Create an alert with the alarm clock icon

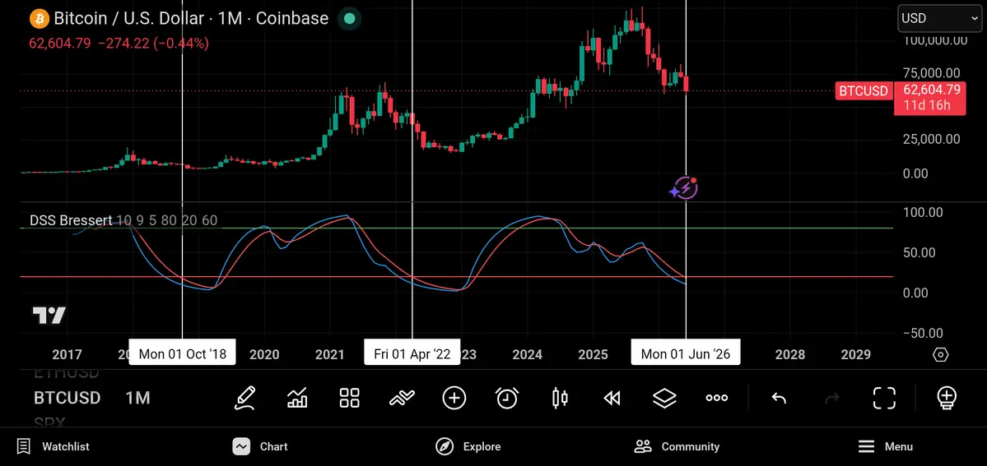click(507, 398)
